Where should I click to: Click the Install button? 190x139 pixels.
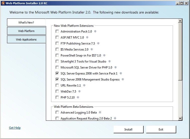128,129
